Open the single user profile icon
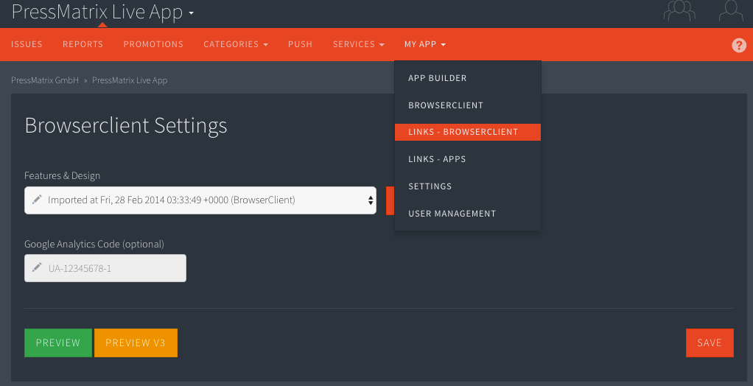753x386 pixels. pyautogui.click(x=730, y=10)
